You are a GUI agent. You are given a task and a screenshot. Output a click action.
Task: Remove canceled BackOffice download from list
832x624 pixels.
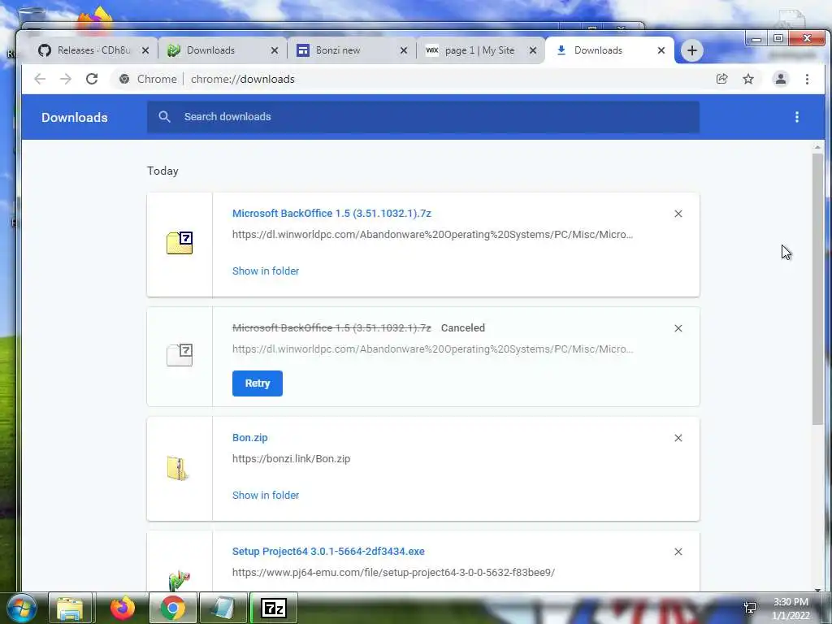pos(678,328)
